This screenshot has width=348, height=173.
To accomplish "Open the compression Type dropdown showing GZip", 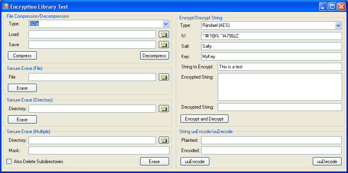I will (165, 24).
